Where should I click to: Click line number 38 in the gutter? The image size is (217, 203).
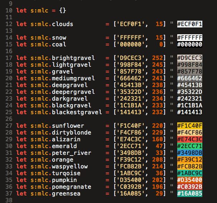9,200
